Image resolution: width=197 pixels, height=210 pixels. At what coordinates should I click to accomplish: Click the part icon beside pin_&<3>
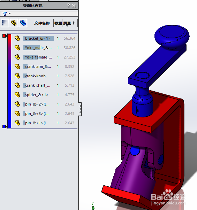pyautogui.click(x=17, y=114)
